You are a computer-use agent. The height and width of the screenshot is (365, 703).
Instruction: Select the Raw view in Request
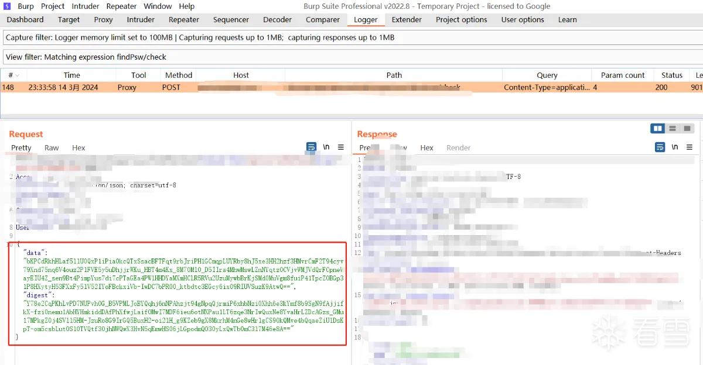click(52, 148)
